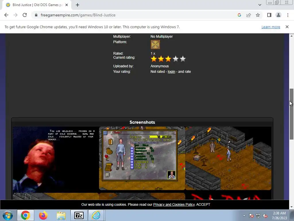Viewport: 294px width, 221px height.
Task: Open Chrome from the taskbar
Action: tap(26, 215)
